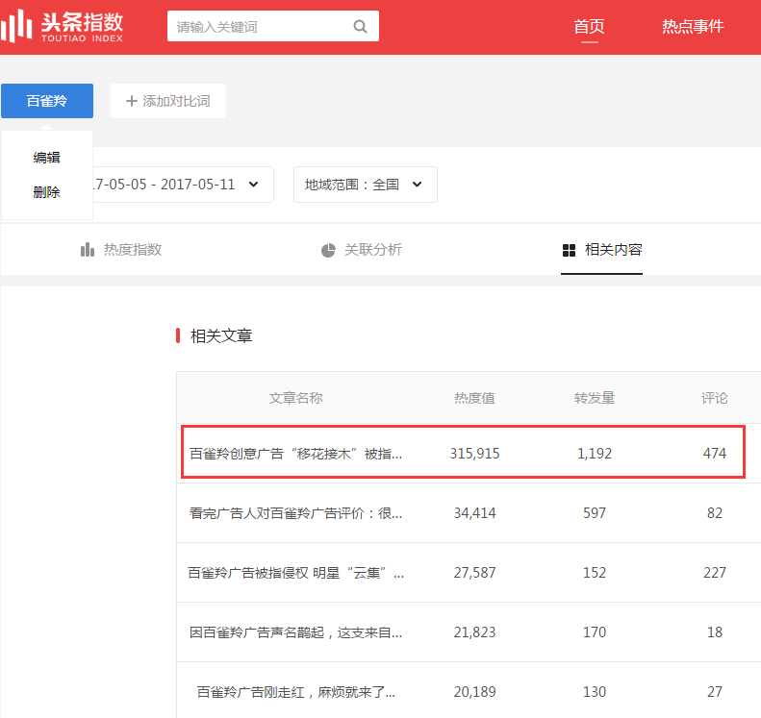The width and height of the screenshot is (761, 718).
Task: Click the Toutiao Index logo
Action: (62, 26)
